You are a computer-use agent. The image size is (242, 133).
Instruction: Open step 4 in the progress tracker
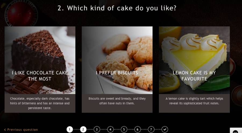pyautogui.click(x=110, y=130)
